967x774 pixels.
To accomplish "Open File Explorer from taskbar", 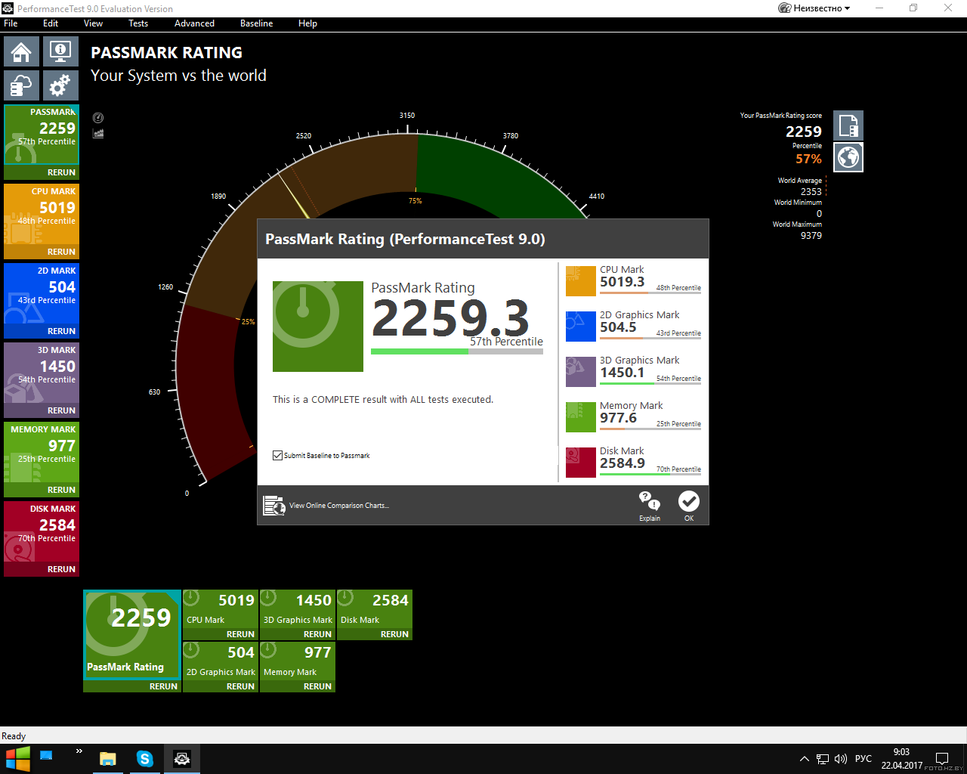I will click(x=108, y=759).
